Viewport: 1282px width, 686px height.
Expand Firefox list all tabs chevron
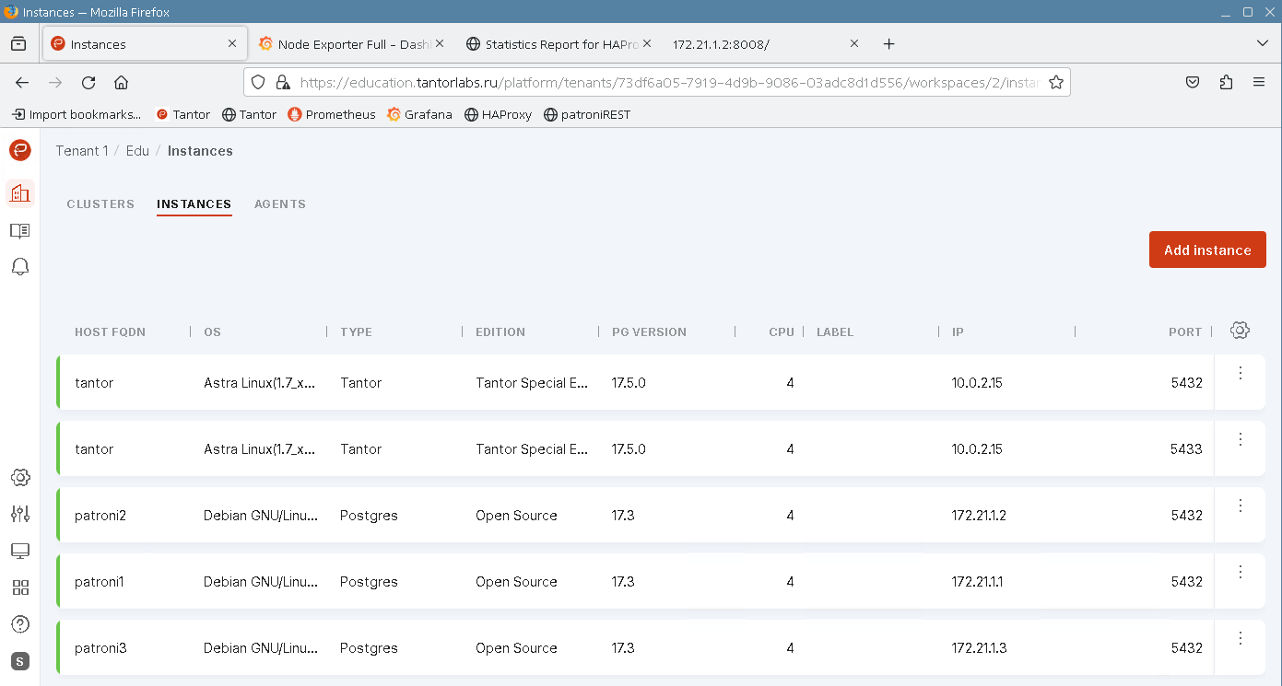[x=1262, y=43]
